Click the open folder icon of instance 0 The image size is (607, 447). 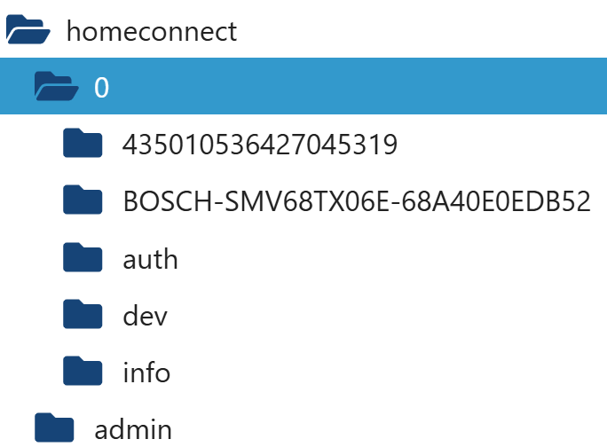click(x=56, y=87)
